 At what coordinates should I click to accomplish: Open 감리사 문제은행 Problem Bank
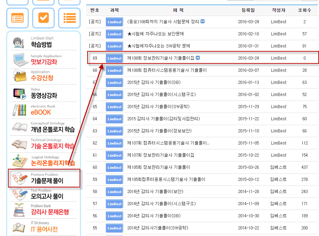50,212
